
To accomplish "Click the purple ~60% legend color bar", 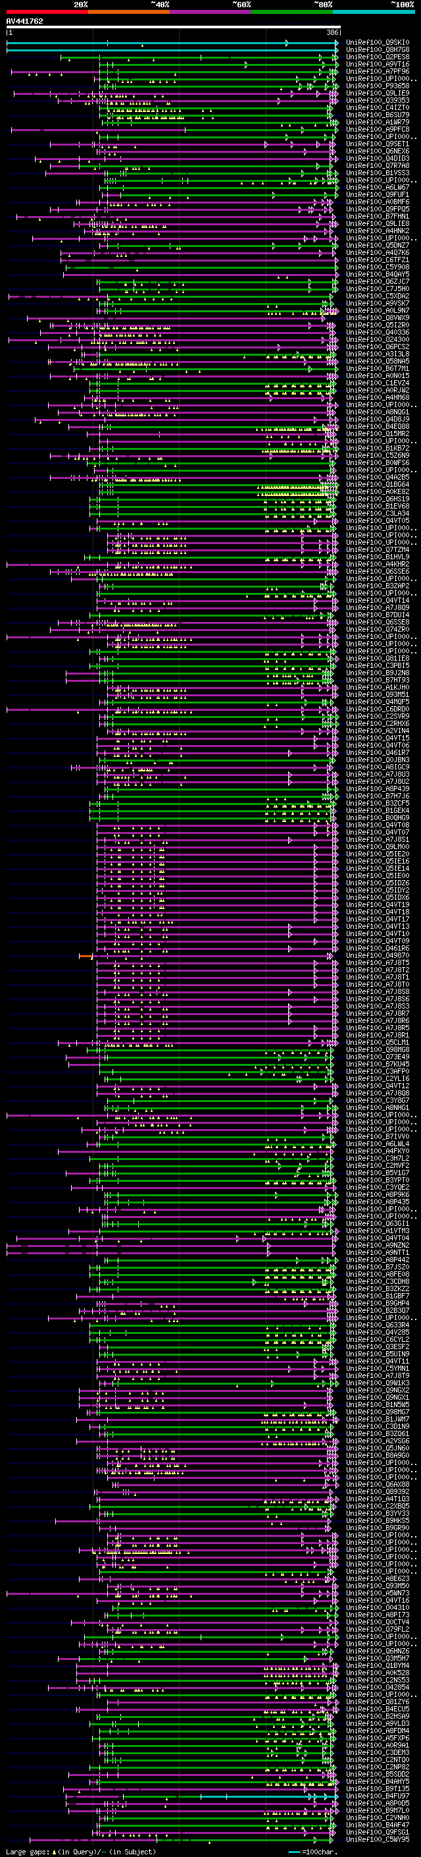I will point(211,12).
